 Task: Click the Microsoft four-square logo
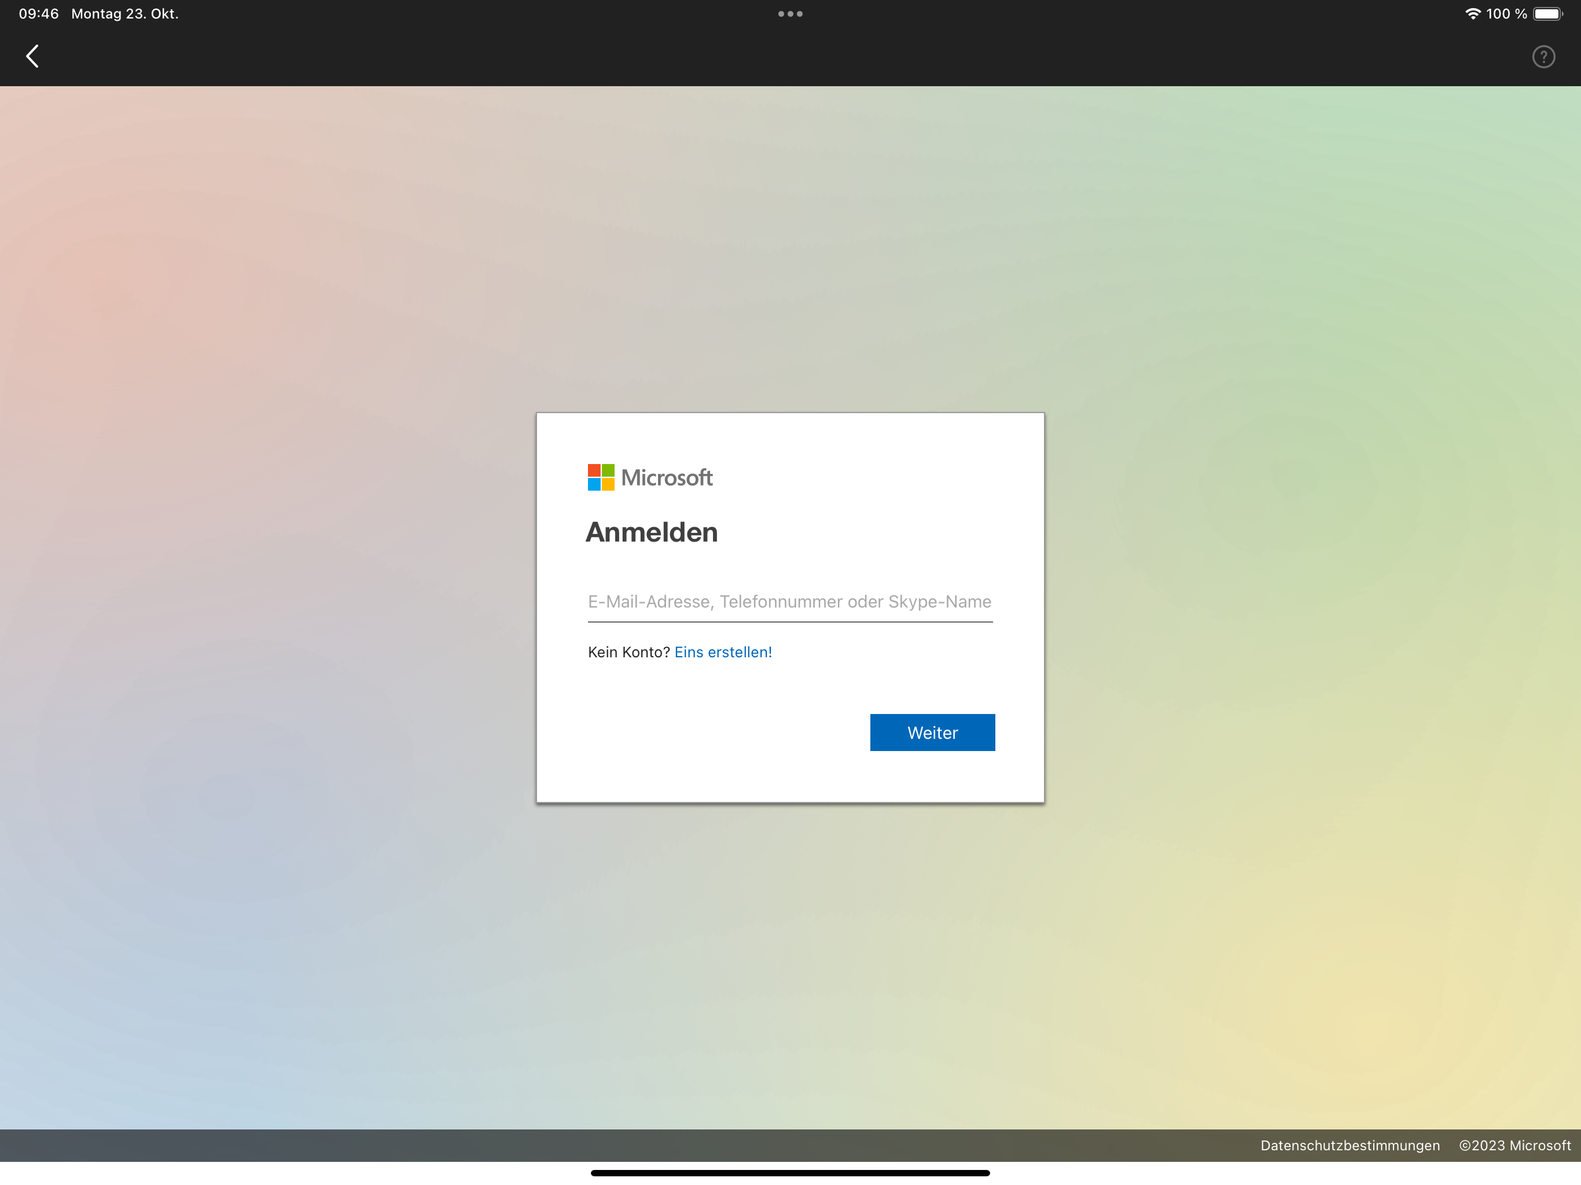click(601, 477)
